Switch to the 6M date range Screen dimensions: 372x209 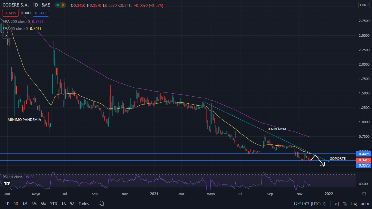pyautogui.click(x=43, y=204)
